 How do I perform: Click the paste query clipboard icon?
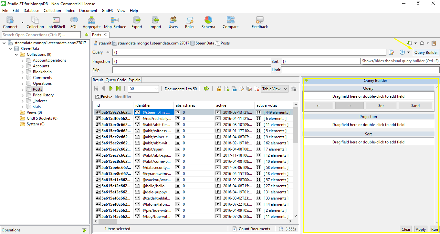pyautogui.click(x=434, y=43)
